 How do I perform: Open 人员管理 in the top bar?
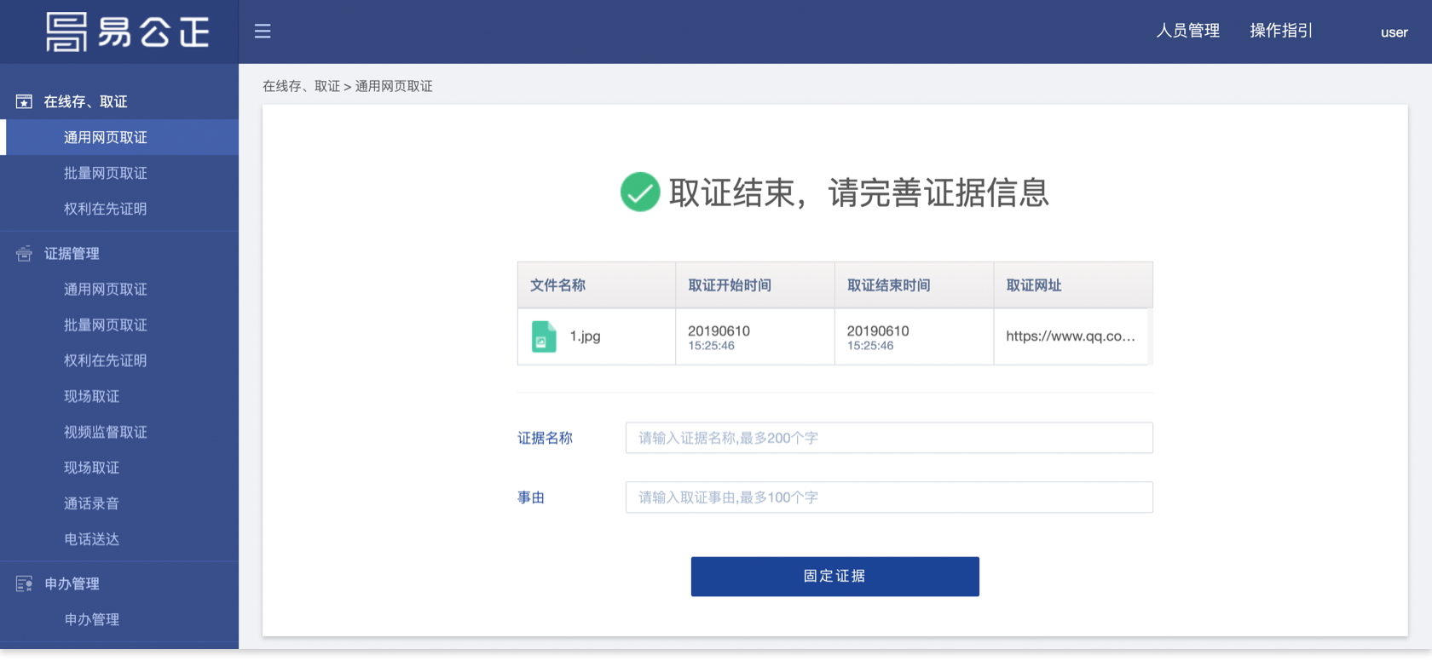[1187, 32]
